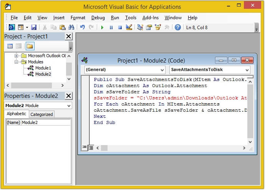Click the Redo arrow icon
This screenshot has width=265, height=190.
click(91, 27)
